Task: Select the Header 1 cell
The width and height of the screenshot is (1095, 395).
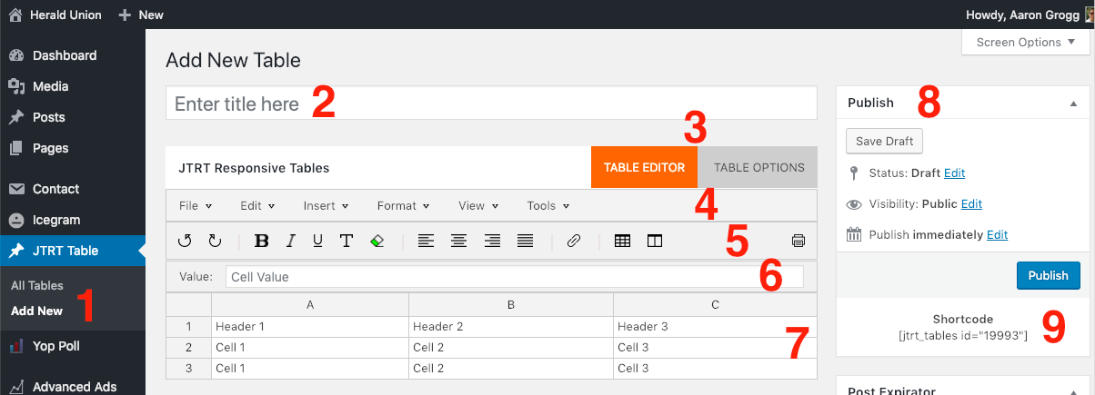Action: pos(310,326)
